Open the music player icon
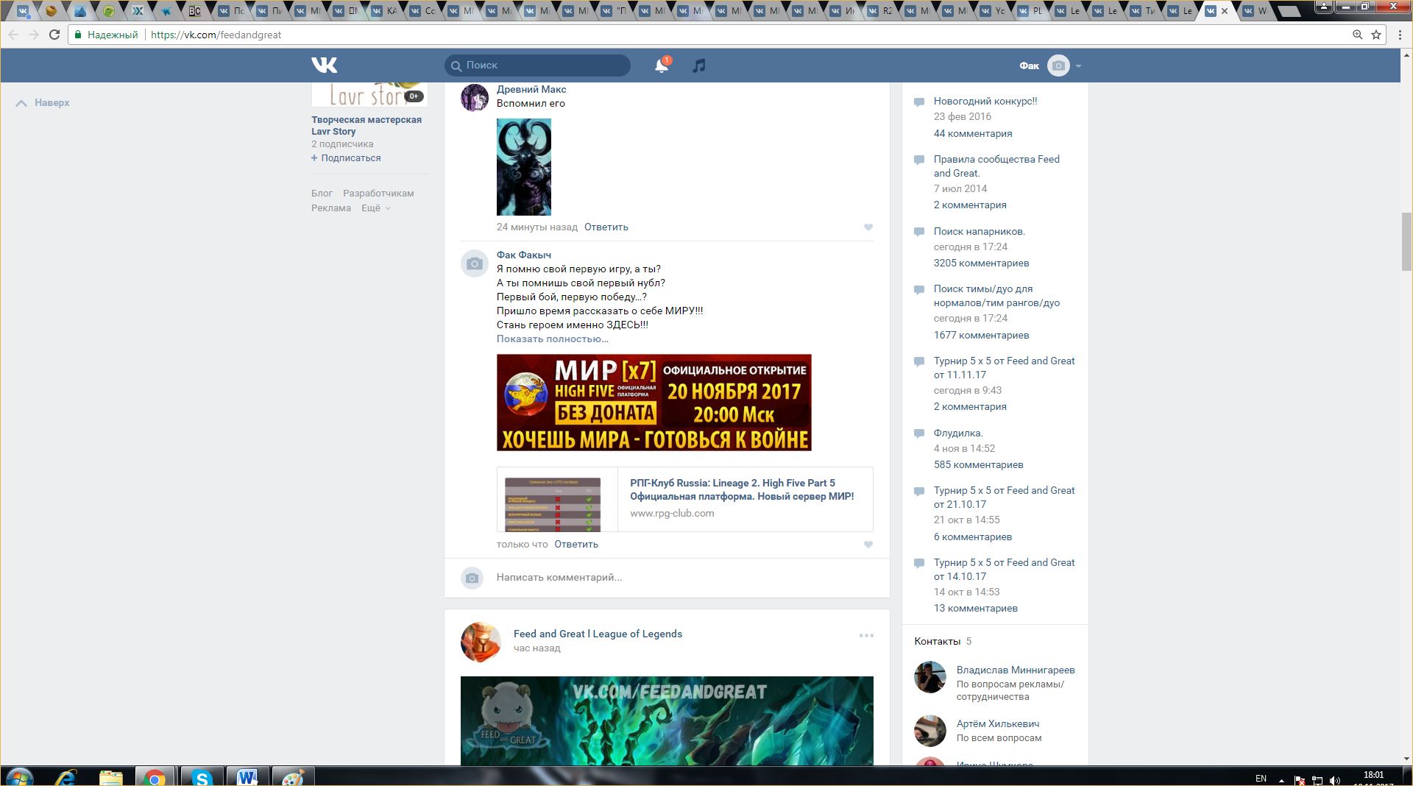 pos(699,65)
